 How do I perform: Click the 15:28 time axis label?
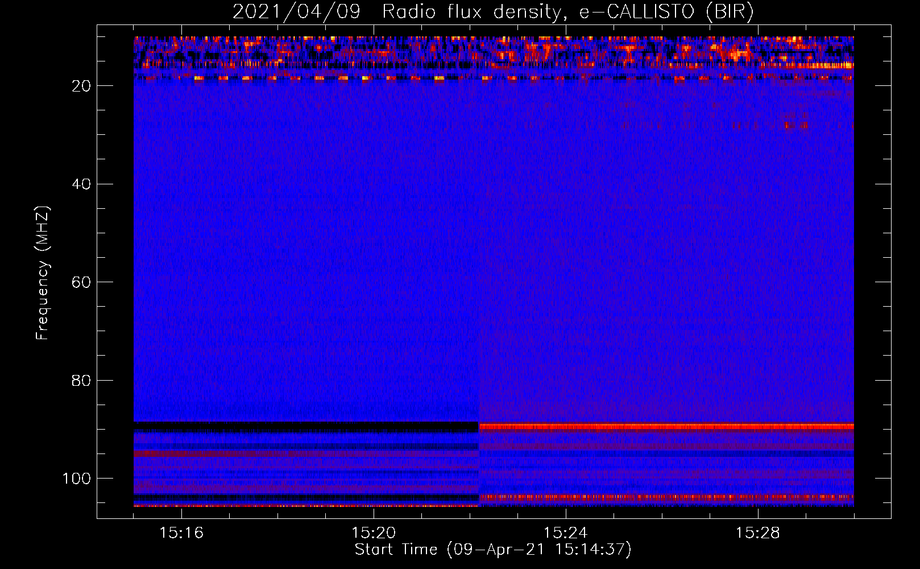(x=757, y=533)
